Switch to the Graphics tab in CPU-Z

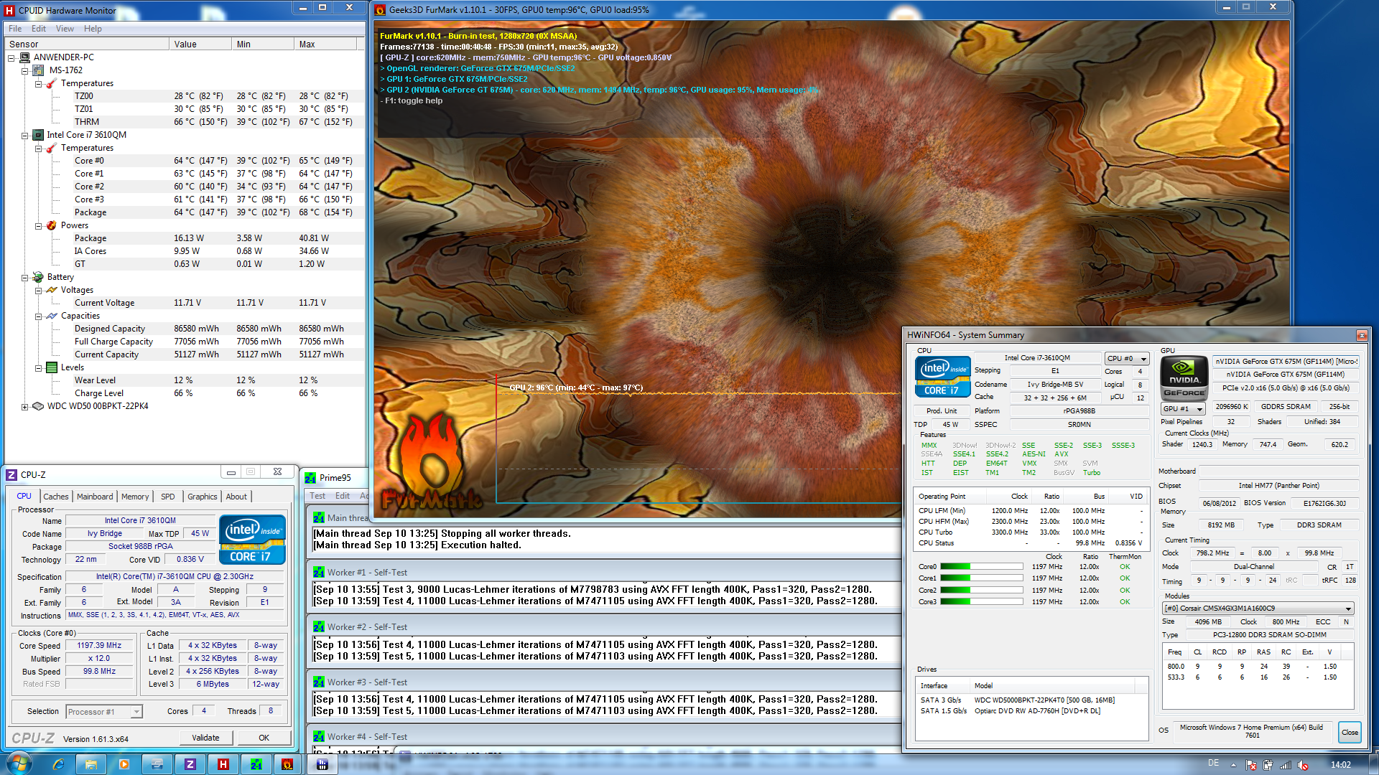[203, 497]
